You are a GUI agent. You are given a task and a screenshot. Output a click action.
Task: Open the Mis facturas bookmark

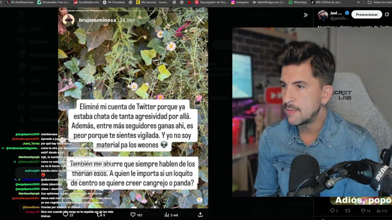152,2
